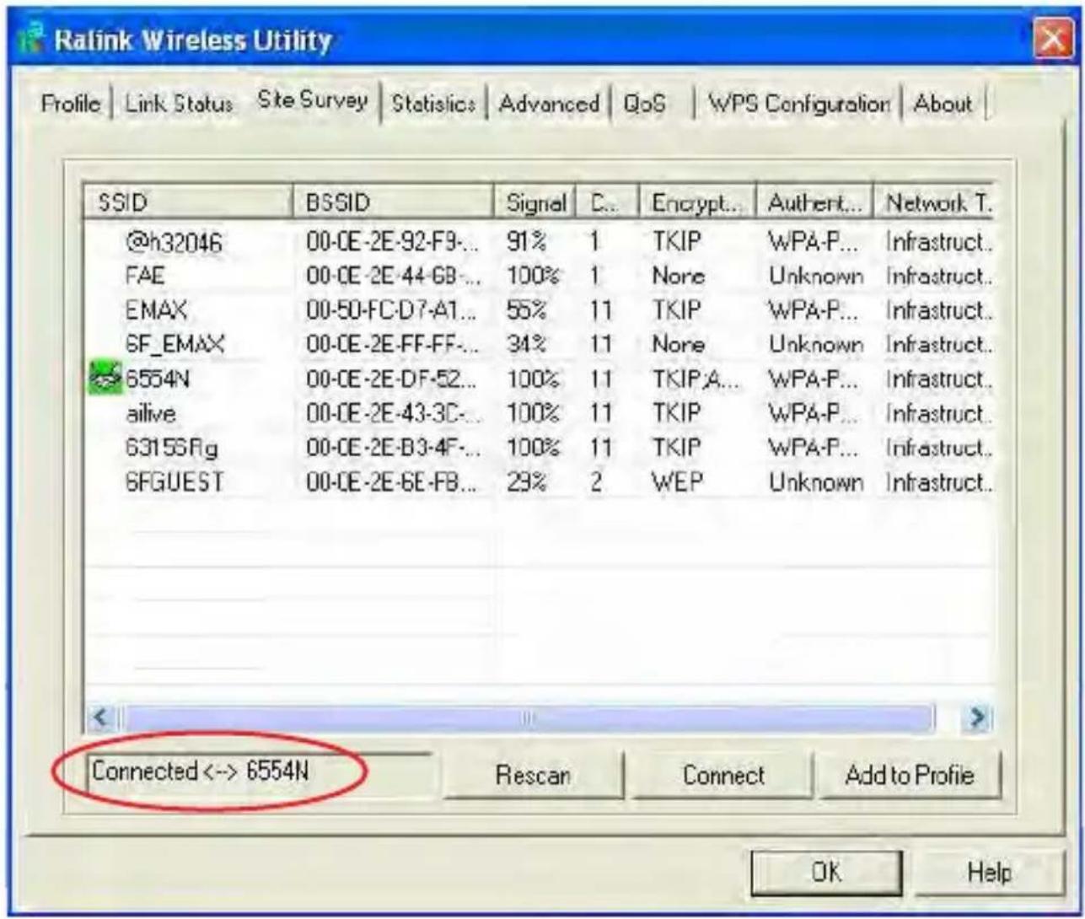The width and height of the screenshot is (1085, 919).
Task: Click None encryption cell in FAE row
Action: pos(678,277)
